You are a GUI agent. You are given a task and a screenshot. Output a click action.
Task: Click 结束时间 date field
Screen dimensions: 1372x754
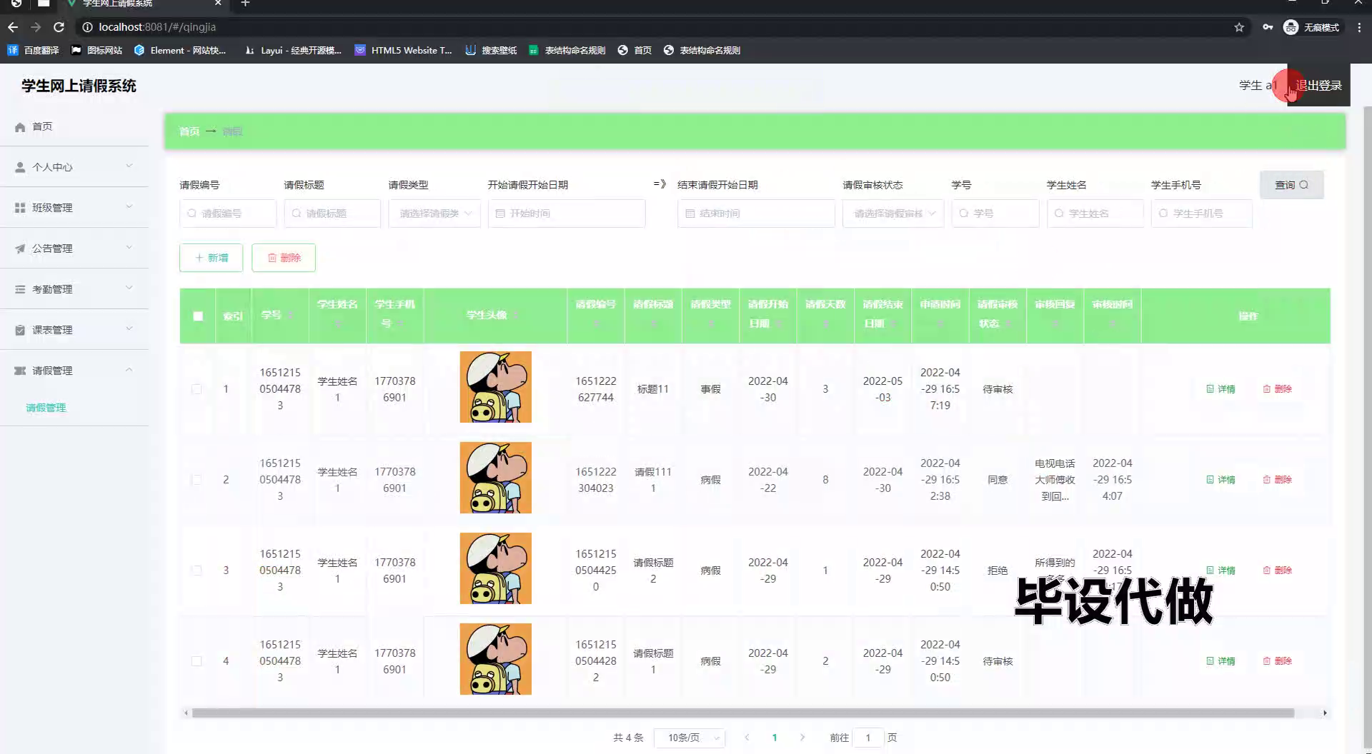pos(756,213)
